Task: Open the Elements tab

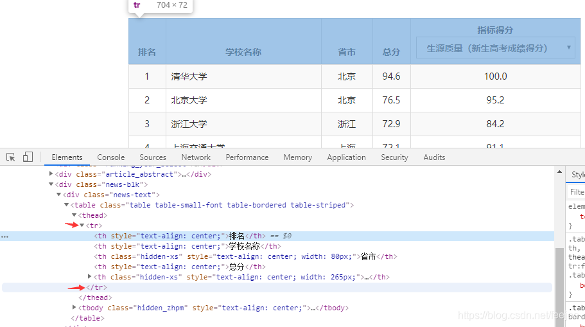Action: point(67,157)
